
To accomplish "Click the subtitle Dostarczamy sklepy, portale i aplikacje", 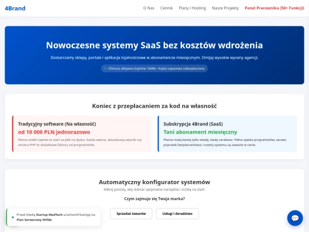I will tap(154, 58).
